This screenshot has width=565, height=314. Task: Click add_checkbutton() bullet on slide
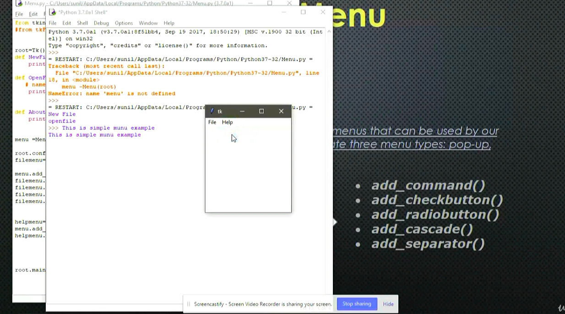[x=437, y=200]
